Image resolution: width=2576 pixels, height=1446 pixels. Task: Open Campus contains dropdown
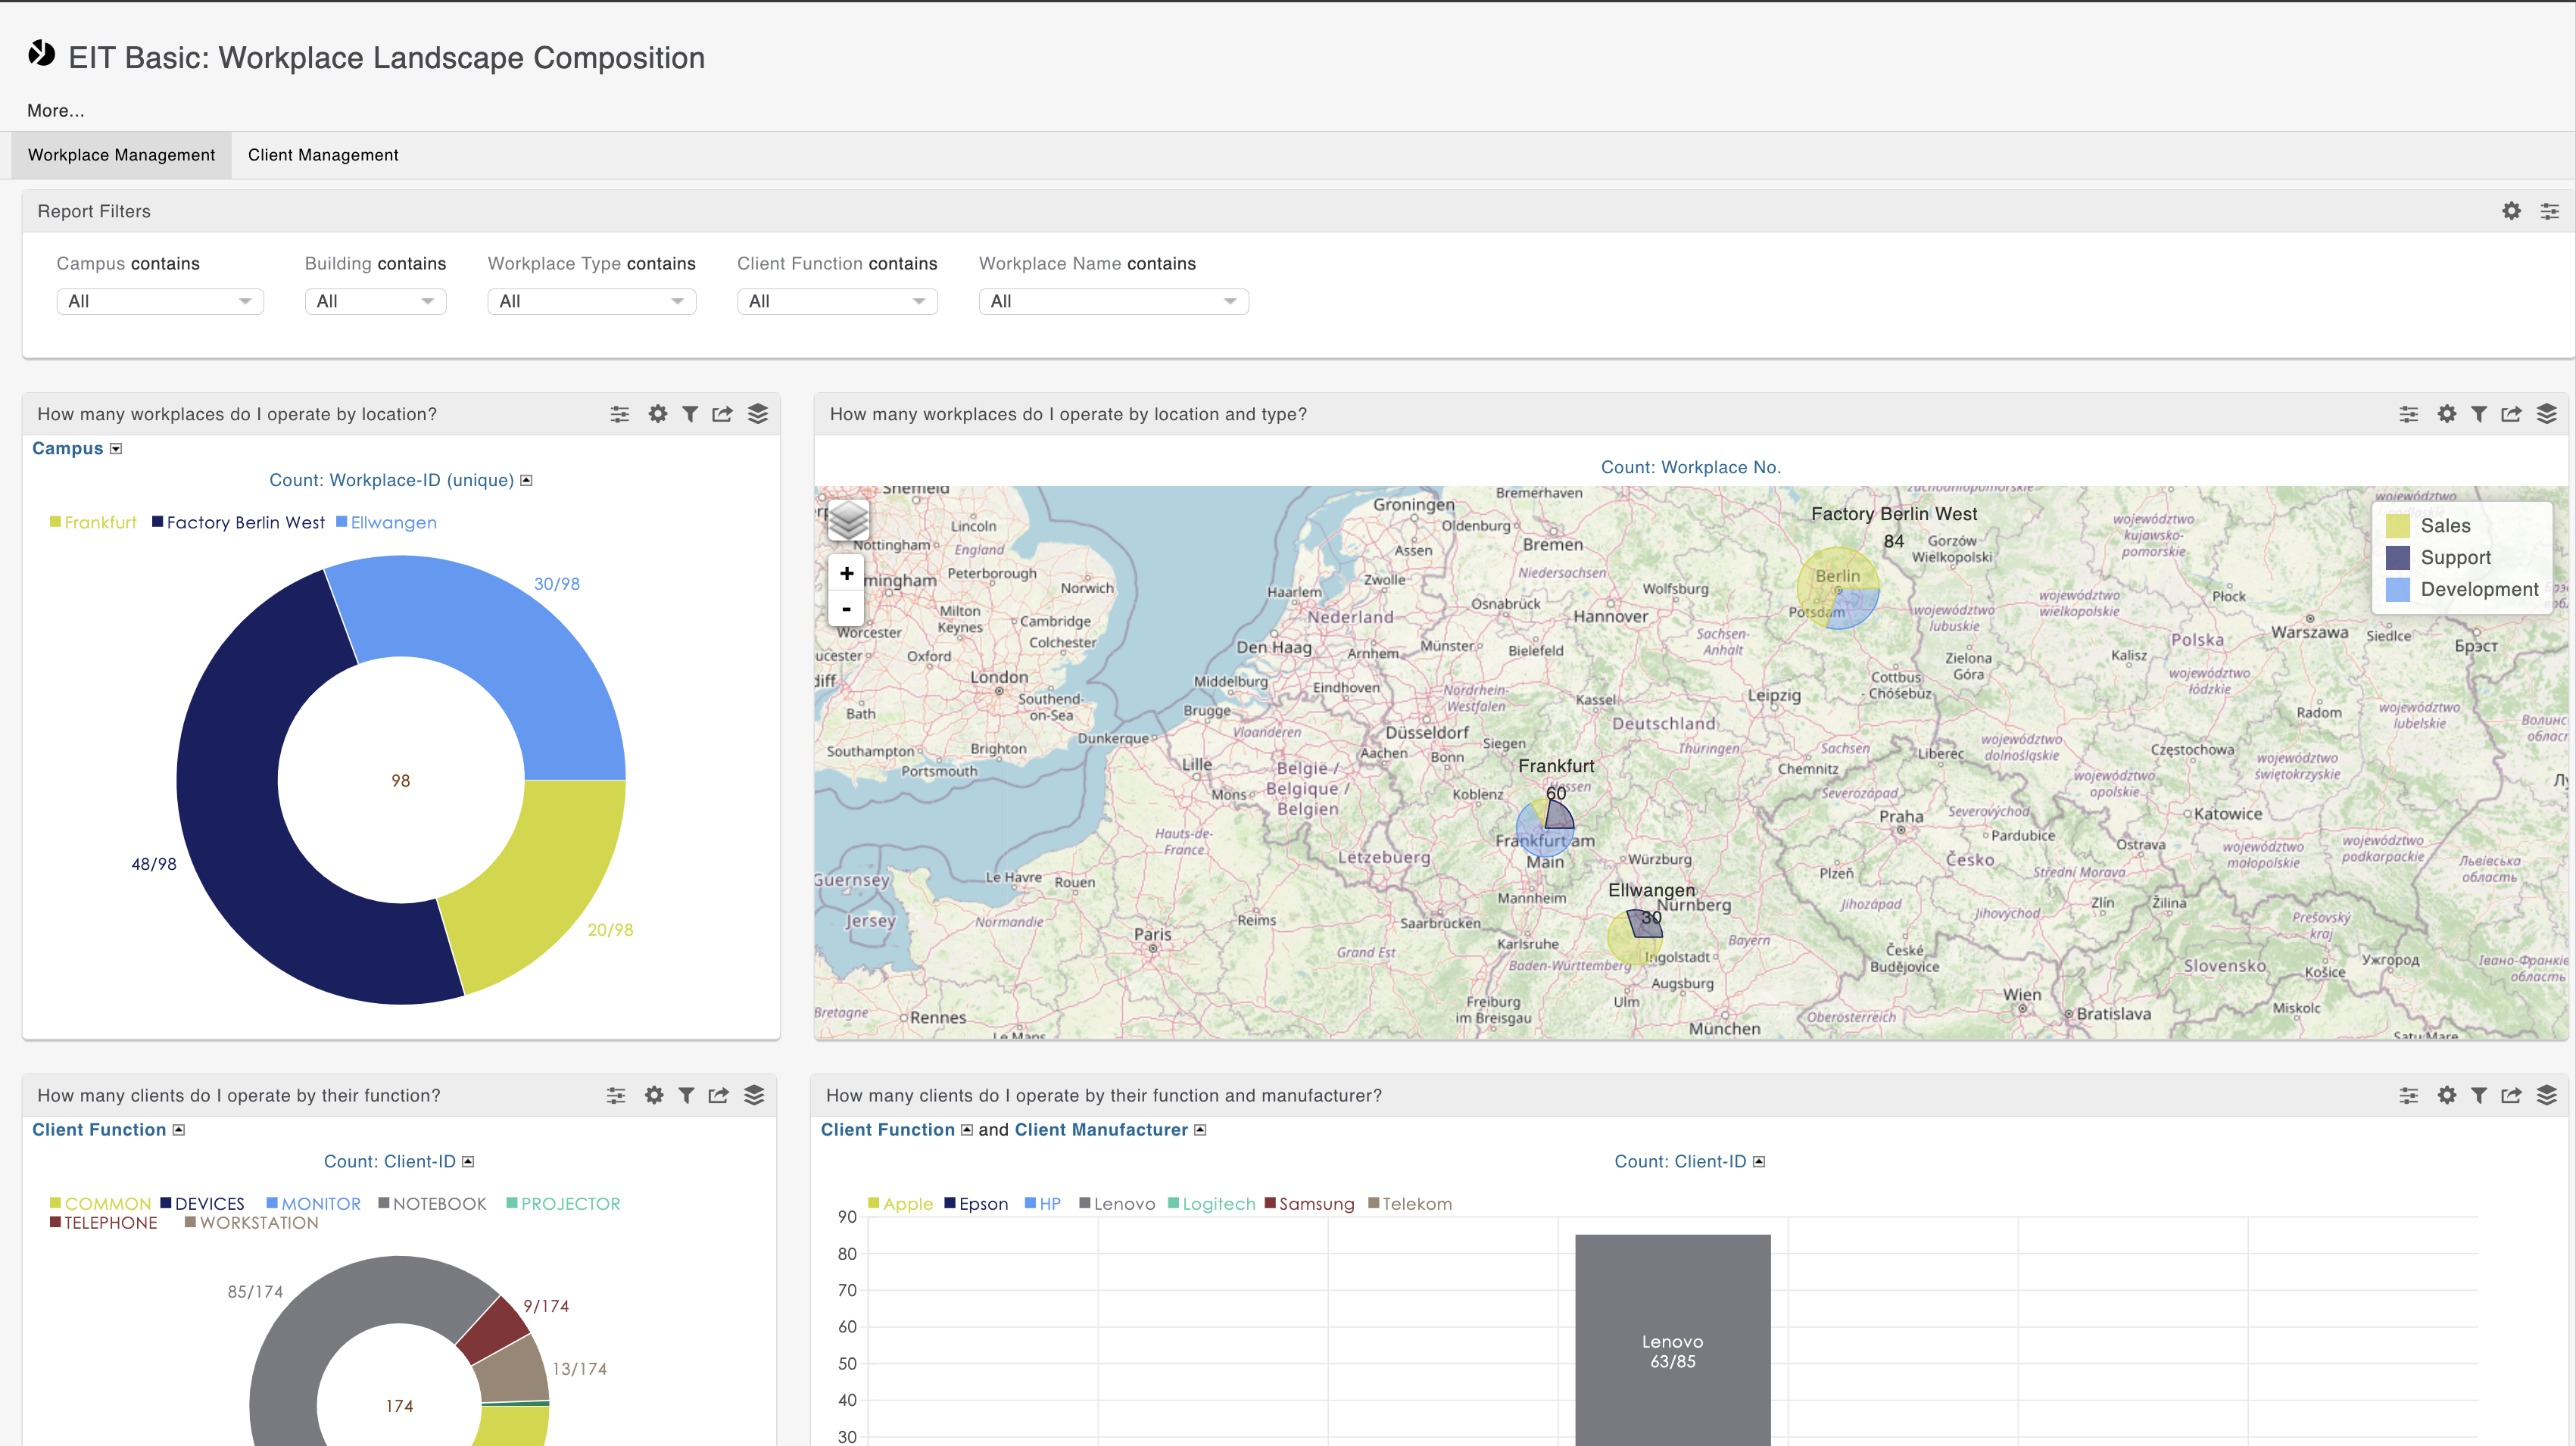click(160, 301)
